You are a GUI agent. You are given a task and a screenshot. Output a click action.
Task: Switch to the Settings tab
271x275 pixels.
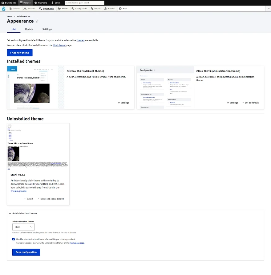click(x=47, y=29)
